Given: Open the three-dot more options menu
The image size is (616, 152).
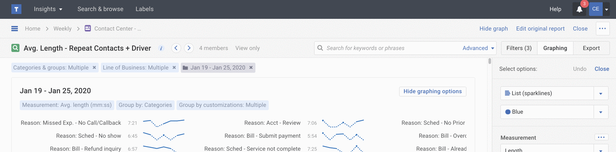Looking at the screenshot, I should tap(602, 29).
